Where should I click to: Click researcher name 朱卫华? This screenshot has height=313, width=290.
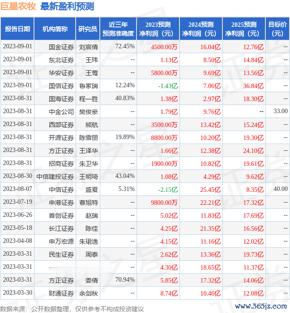tap(89, 164)
